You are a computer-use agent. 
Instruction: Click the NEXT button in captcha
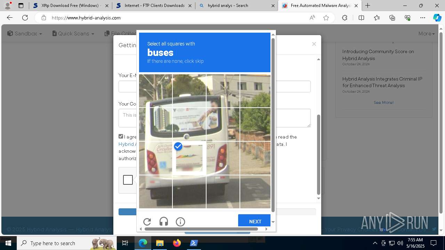pyautogui.click(x=255, y=222)
